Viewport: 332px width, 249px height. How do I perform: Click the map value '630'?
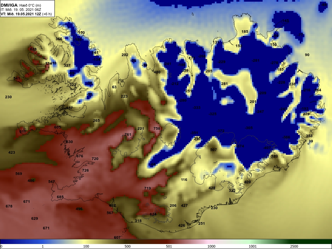pyautogui.click(x=69, y=142)
